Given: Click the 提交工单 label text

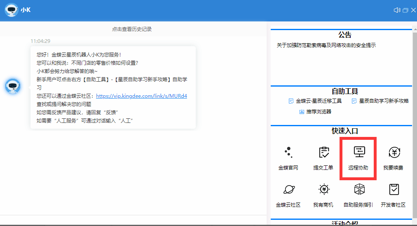Looking at the screenshot, I should tap(323, 168).
